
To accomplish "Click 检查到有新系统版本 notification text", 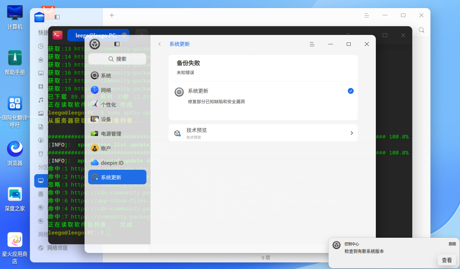I will pyautogui.click(x=364, y=251).
